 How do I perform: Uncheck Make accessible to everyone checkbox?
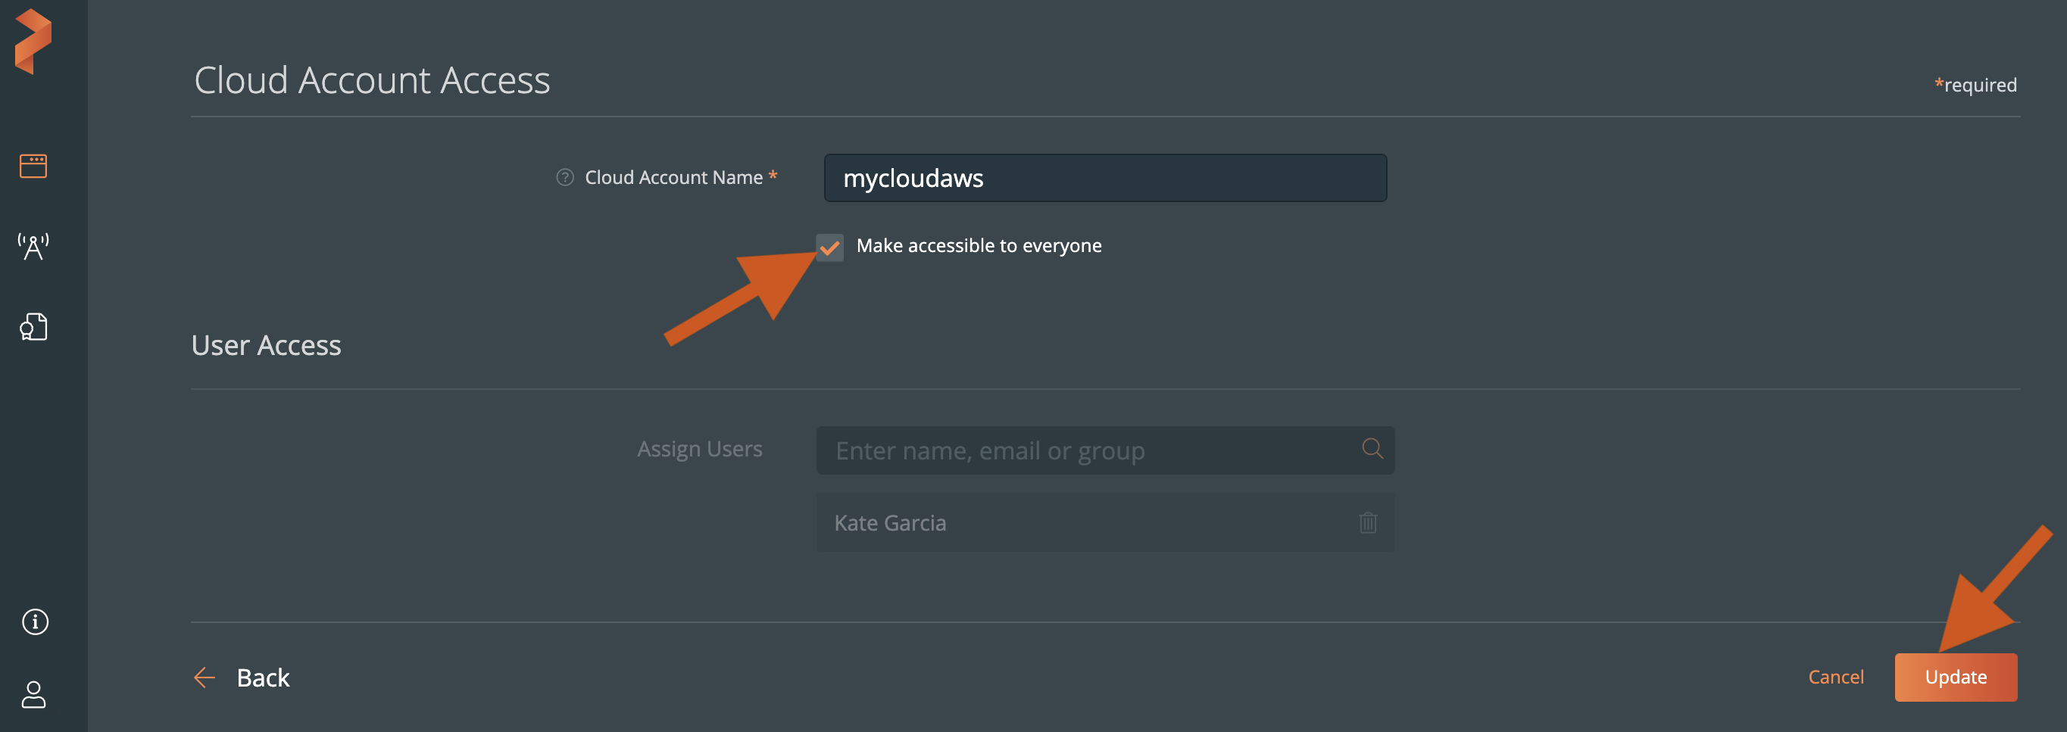pyautogui.click(x=829, y=247)
